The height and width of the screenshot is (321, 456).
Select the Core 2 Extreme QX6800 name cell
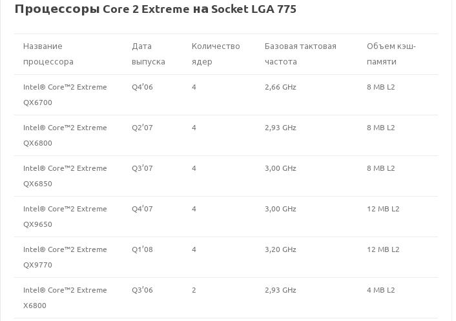[x=65, y=135]
